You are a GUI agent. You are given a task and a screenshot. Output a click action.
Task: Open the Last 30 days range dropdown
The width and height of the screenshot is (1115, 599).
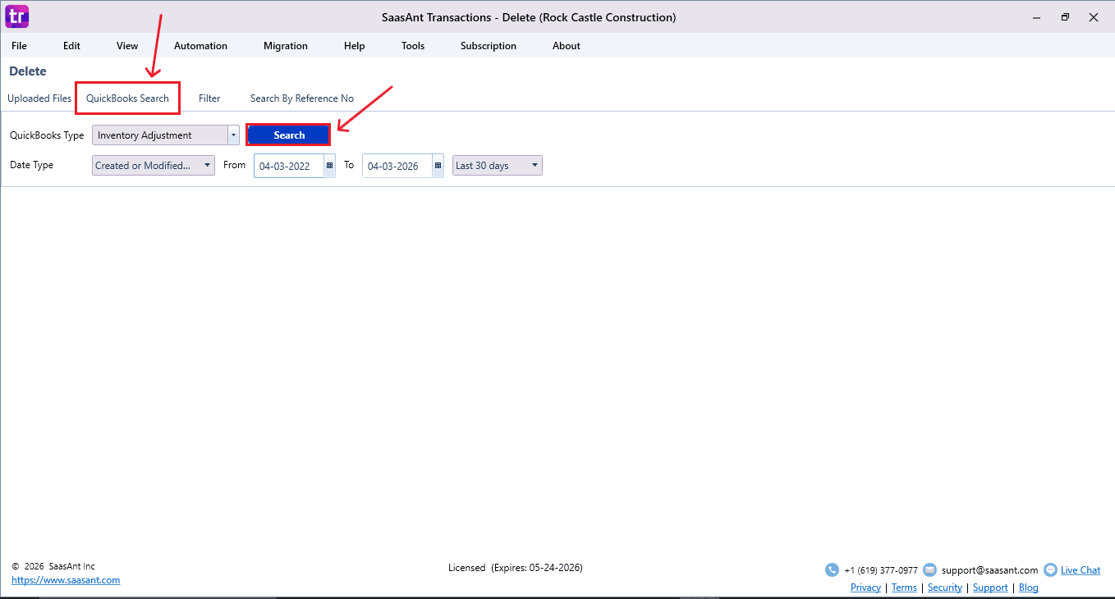[498, 166]
